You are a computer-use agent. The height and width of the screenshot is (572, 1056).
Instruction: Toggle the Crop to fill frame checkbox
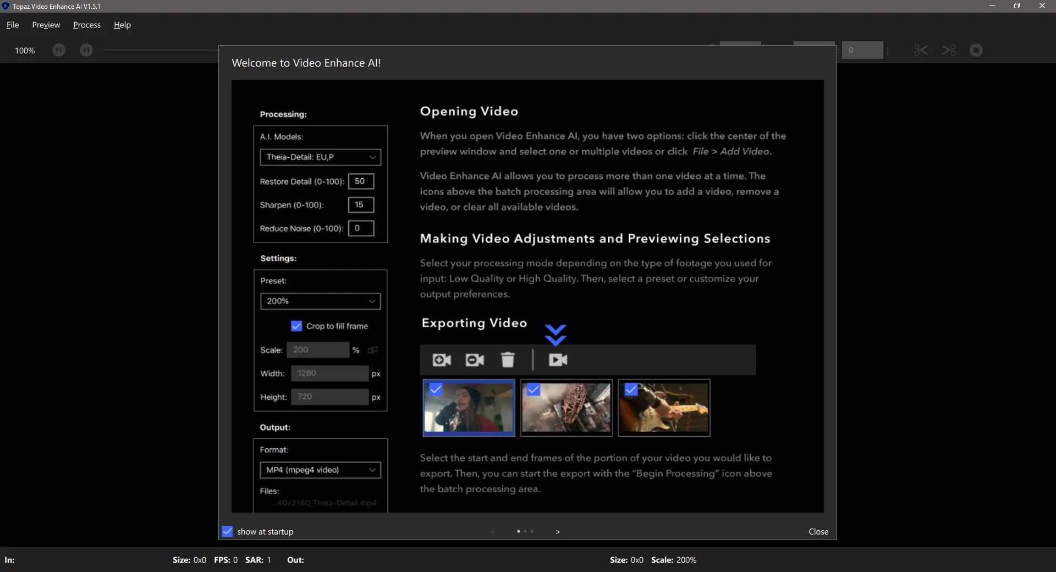point(296,326)
